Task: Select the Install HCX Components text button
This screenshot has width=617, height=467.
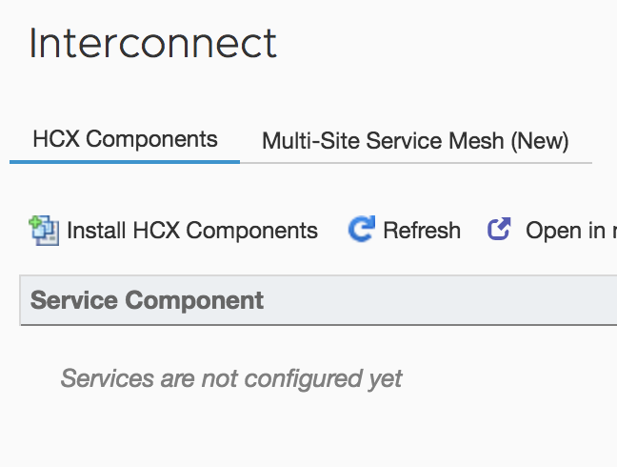Action: [191, 231]
